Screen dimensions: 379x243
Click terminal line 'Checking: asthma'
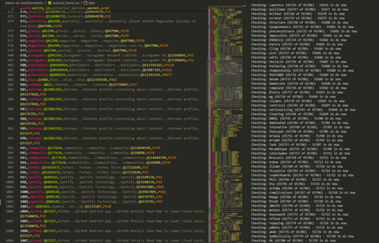click(297, 188)
